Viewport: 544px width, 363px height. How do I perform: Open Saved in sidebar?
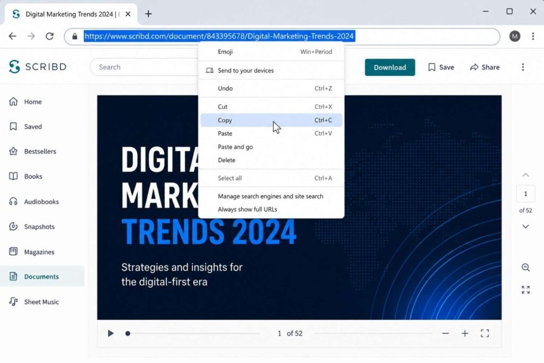point(42,126)
